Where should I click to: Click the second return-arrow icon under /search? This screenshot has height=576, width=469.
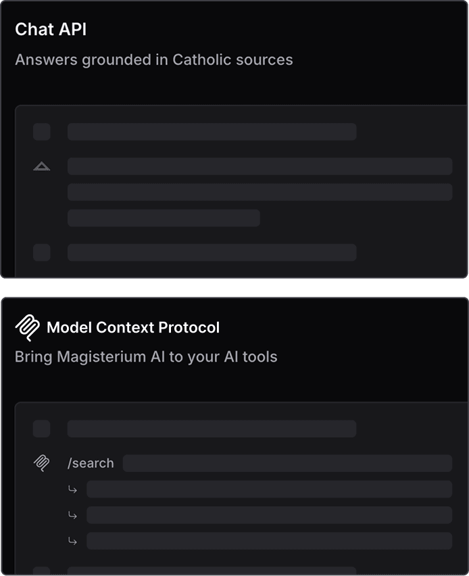tap(73, 515)
